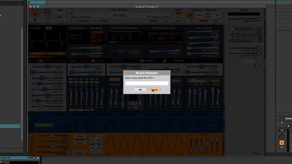Viewport: 292px width, 164px height.
Task: Choose the Neutral character option
Action: coord(203,21)
